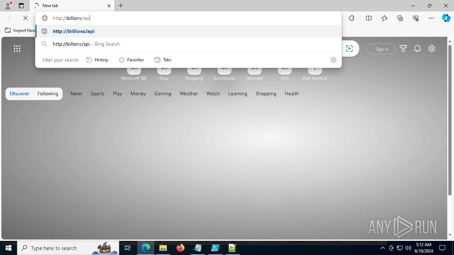Open Browser essentials heart icon
This screenshot has width=454, height=255.
coord(416,18)
